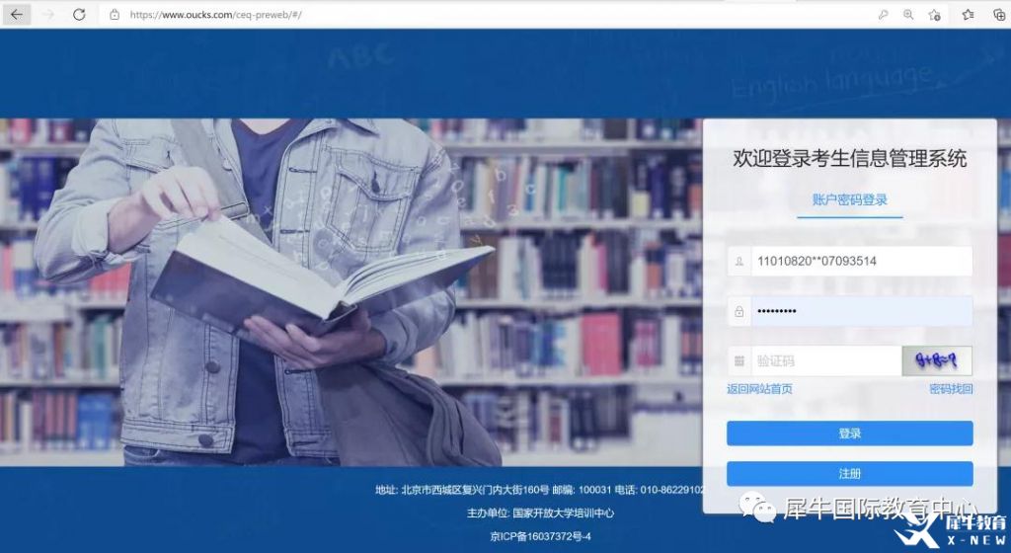The width and height of the screenshot is (1011, 553).
Task: Open saved passwords key icon
Action: (x=883, y=15)
